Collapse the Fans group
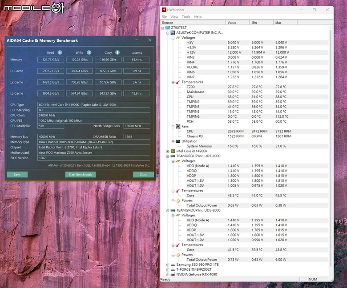This screenshot has width=347, height=288. 173,127
